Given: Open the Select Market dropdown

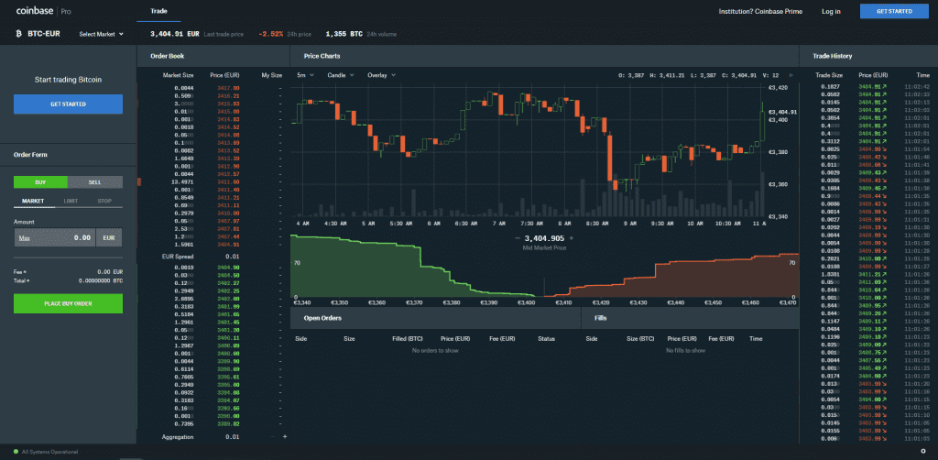Looking at the screenshot, I should coord(101,34).
